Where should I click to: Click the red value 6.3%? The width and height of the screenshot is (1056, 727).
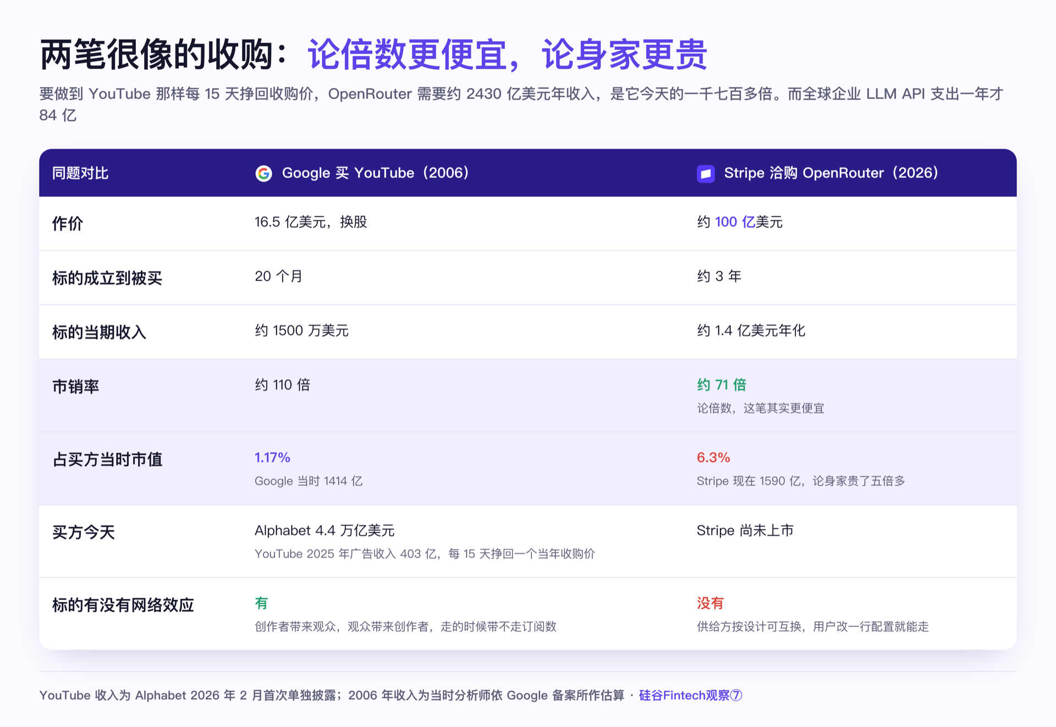coord(713,458)
